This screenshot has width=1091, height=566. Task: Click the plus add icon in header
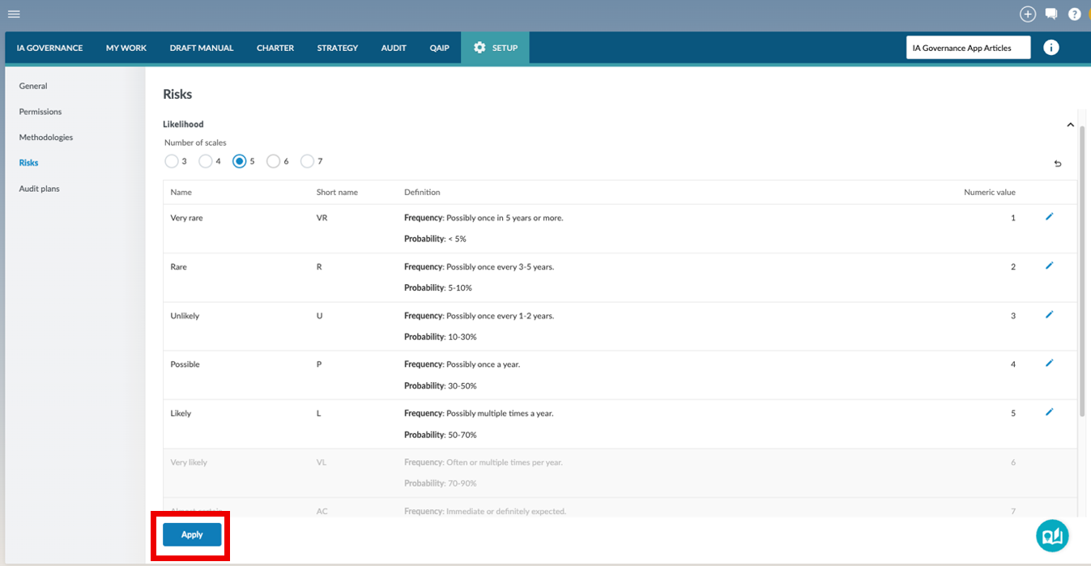pos(1028,14)
